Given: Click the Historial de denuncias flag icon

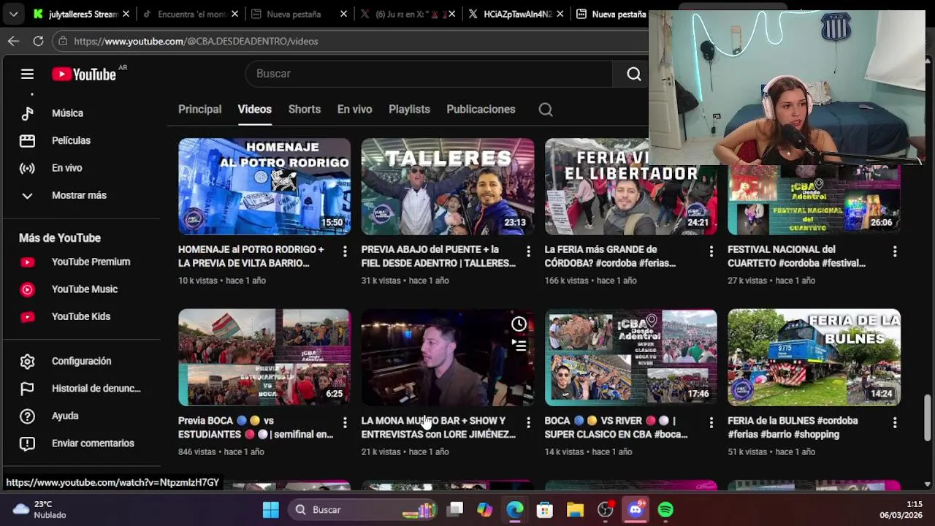Looking at the screenshot, I should pos(27,389).
